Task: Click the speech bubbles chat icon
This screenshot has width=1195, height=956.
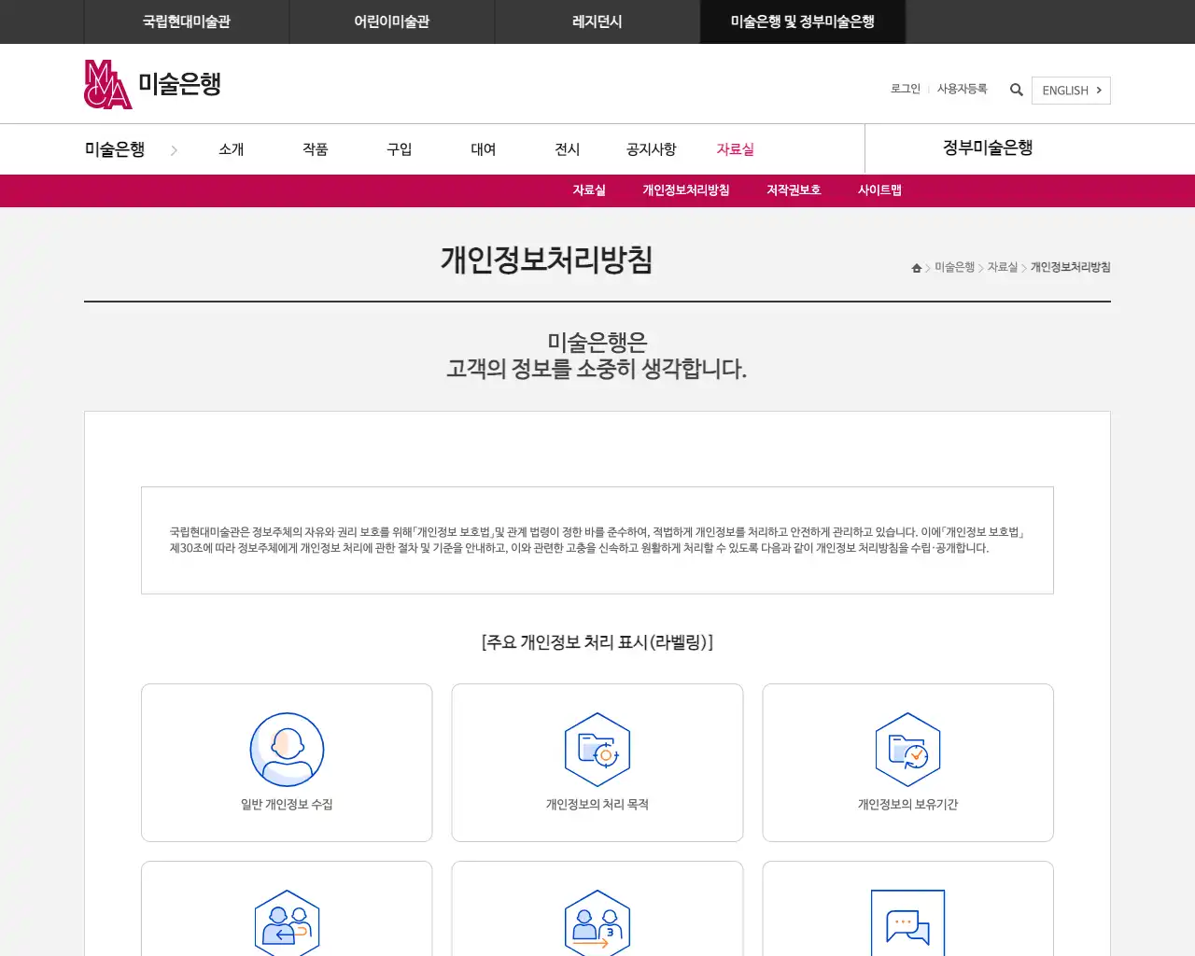Action: pyautogui.click(x=907, y=923)
